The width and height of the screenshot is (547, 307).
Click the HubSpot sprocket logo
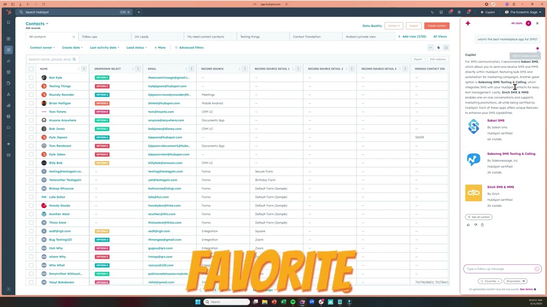click(x=8, y=12)
